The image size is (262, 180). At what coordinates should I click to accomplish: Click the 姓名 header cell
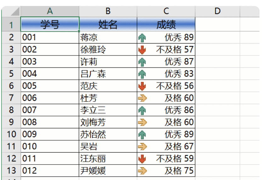pyautogui.click(x=108, y=24)
